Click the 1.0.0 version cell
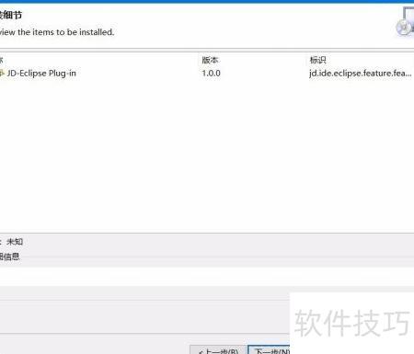 (211, 74)
